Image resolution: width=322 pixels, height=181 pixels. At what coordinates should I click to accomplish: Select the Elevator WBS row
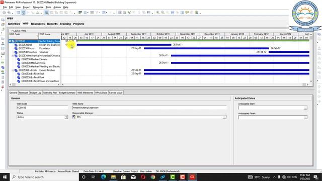click(35, 59)
